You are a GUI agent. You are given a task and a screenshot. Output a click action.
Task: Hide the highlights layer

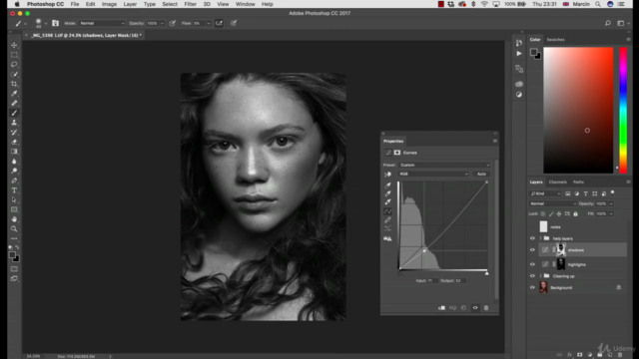click(x=532, y=264)
